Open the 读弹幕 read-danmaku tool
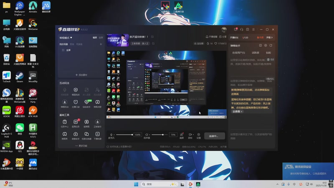This screenshot has height=188, width=334. point(86,123)
